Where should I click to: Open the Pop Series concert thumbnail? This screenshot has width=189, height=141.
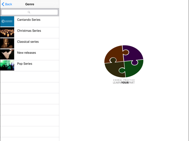click(x=7, y=65)
